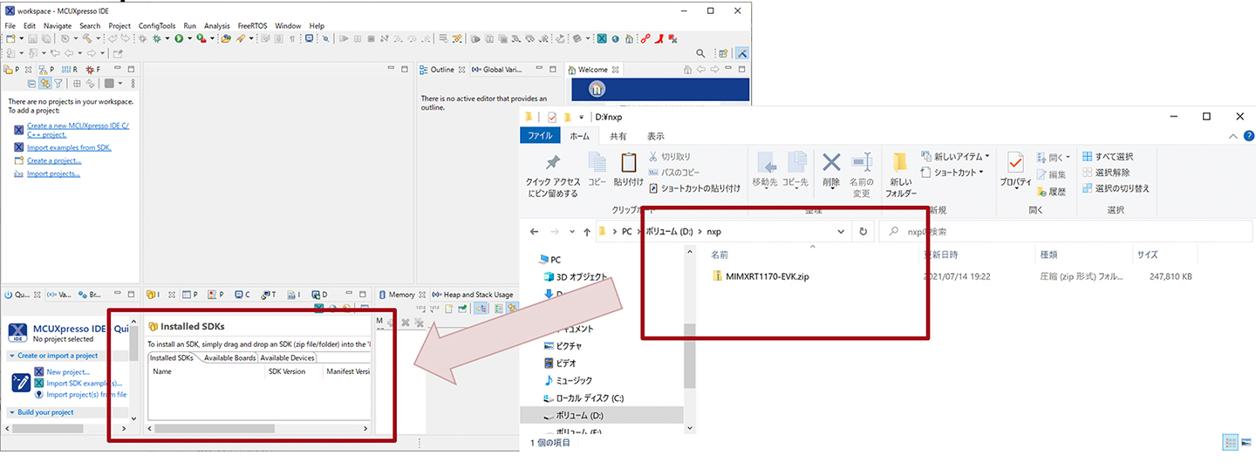Click 'New project...' in Quickstart panel
Screen dimensions: 1256x476
68,372
